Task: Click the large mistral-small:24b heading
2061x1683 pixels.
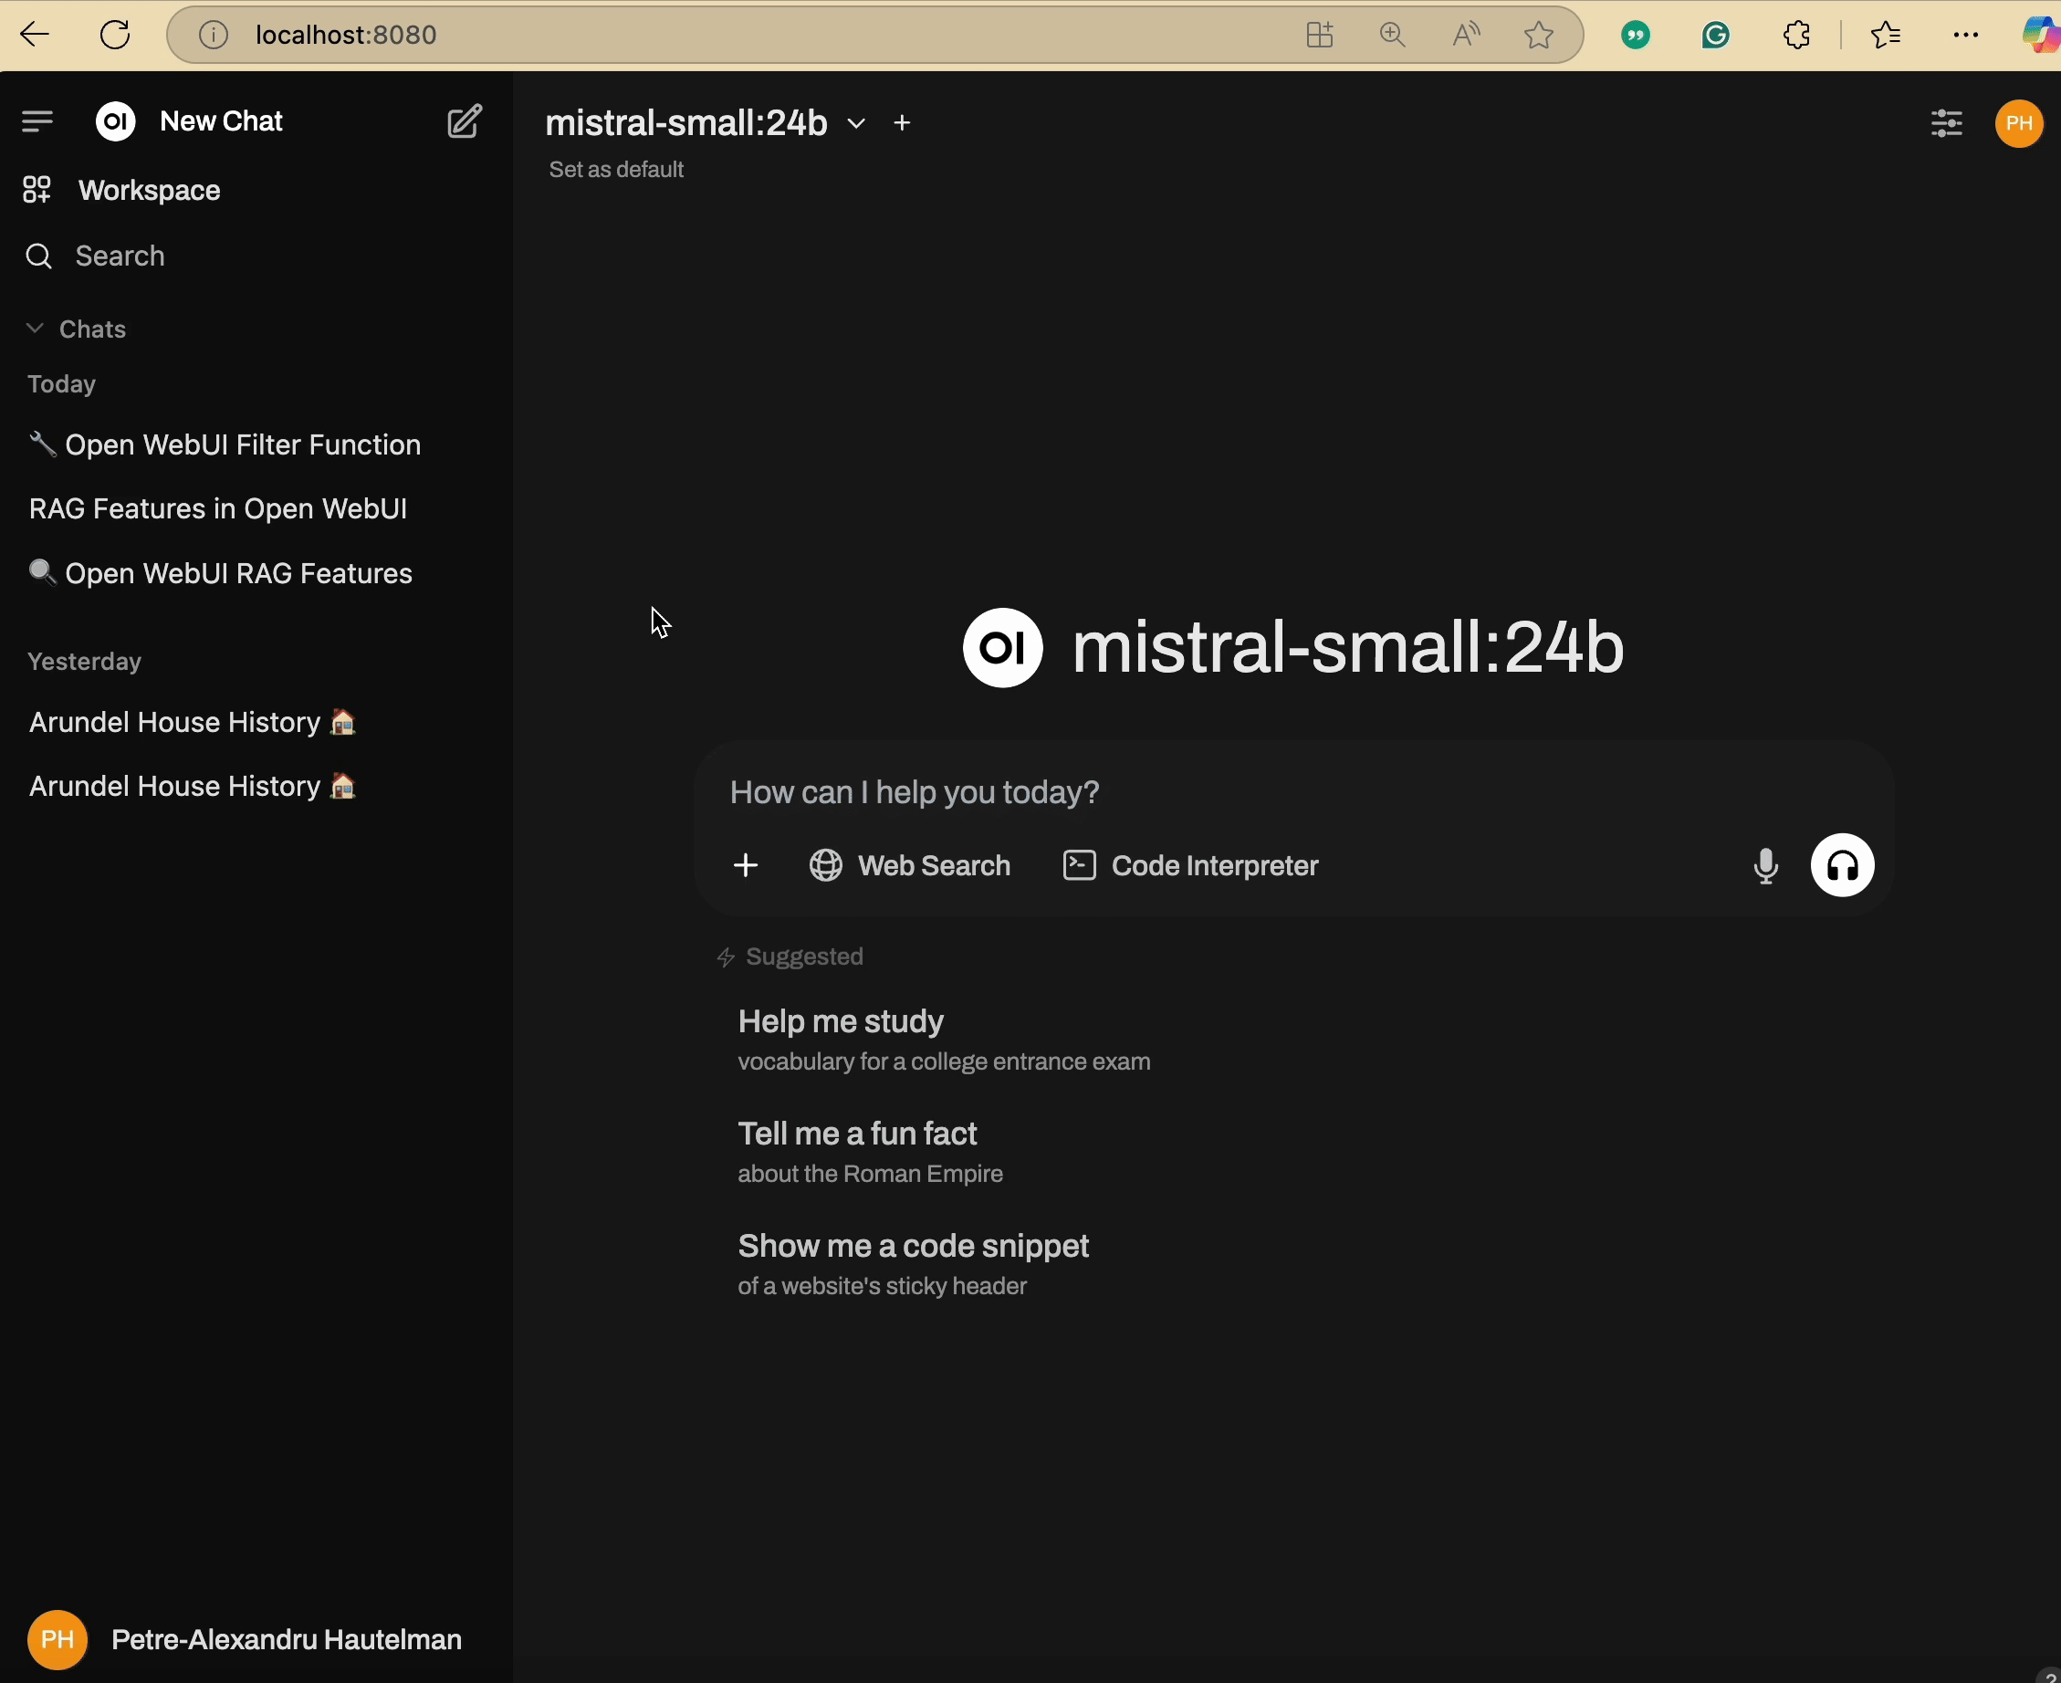Action: (1347, 648)
